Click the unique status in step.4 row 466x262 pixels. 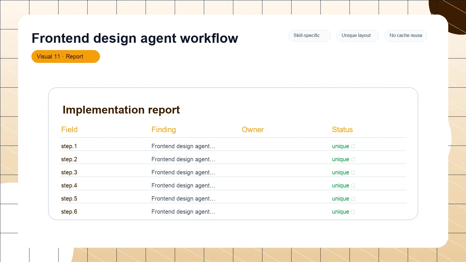340,185
